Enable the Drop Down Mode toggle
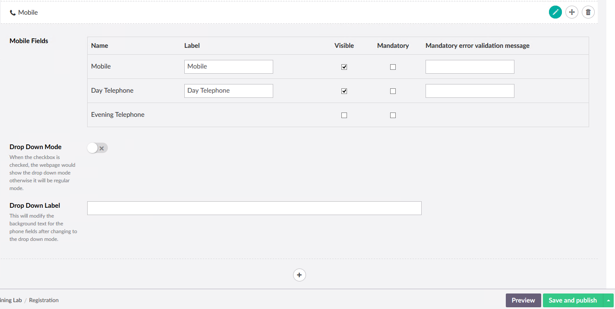The height and width of the screenshot is (309, 615). (97, 148)
